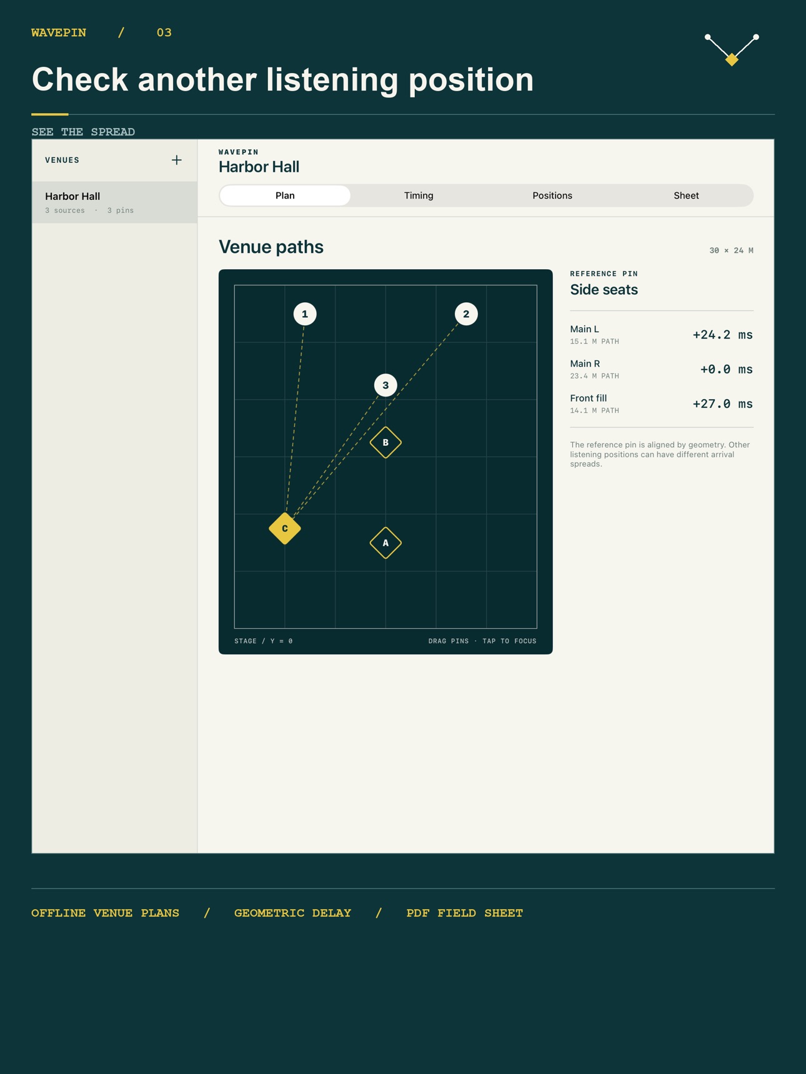This screenshot has width=806, height=1074.
Task: Click the Main R delay row
Action: point(662,369)
